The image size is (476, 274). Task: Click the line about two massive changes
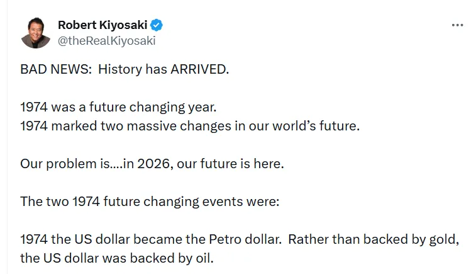pyautogui.click(x=189, y=125)
